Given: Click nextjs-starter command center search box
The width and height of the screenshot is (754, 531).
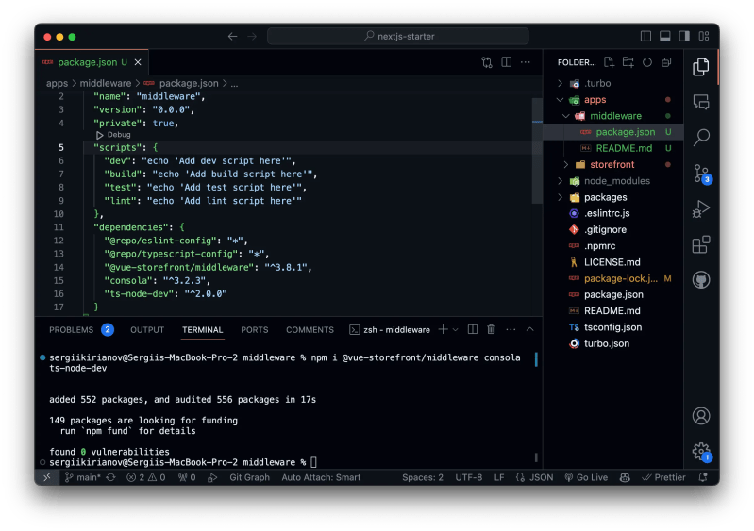Looking at the screenshot, I should [398, 36].
